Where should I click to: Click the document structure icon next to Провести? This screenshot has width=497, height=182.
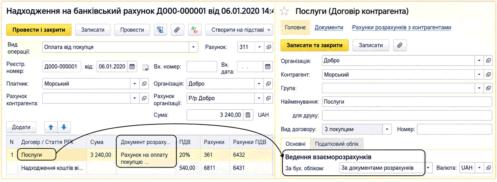point(161,30)
